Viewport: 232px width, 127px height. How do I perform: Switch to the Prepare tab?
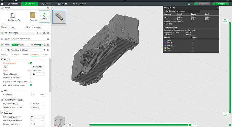point(13,4)
